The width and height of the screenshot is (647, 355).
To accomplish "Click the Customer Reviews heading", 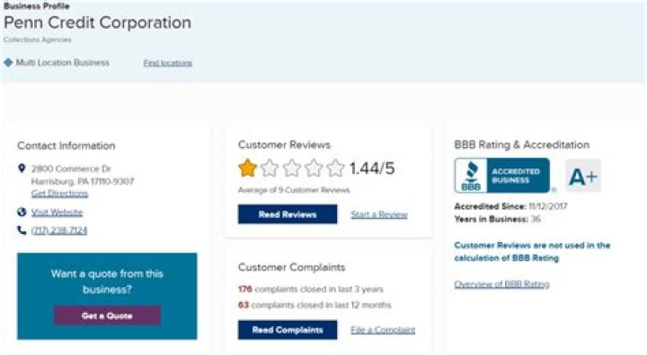I will click(x=284, y=144).
